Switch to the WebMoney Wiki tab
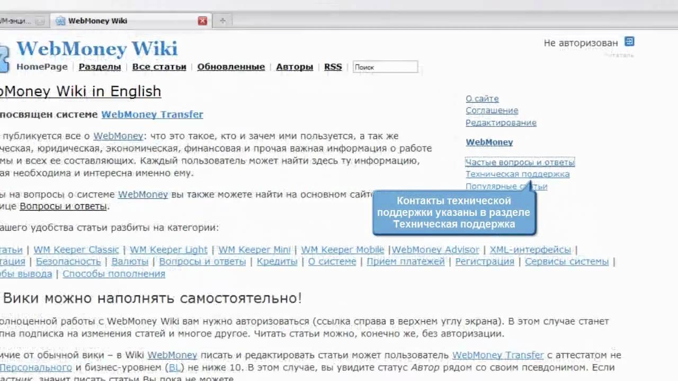This screenshot has width=678, height=381. 130,21
